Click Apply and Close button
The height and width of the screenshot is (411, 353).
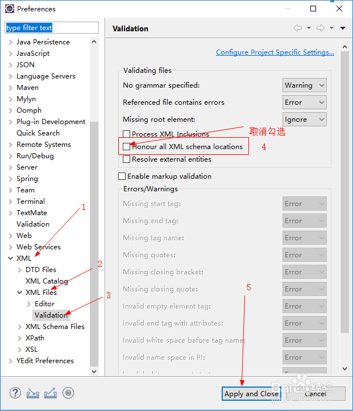[251, 394]
